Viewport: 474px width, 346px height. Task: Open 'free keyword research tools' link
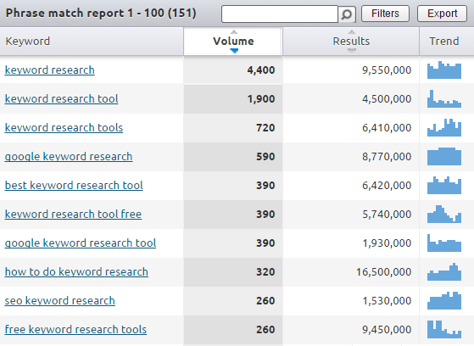(75, 329)
